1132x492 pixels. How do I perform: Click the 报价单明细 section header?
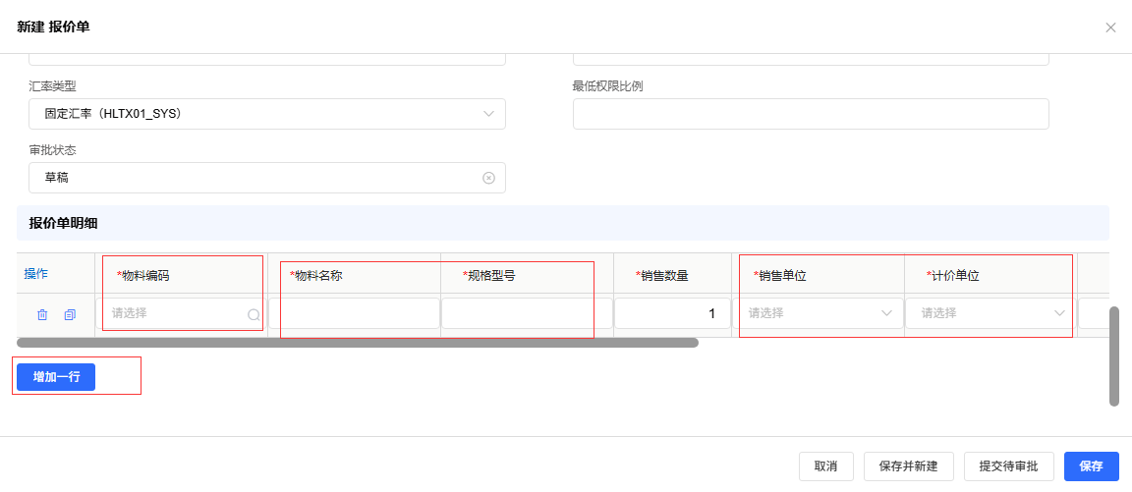tap(63, 223)
